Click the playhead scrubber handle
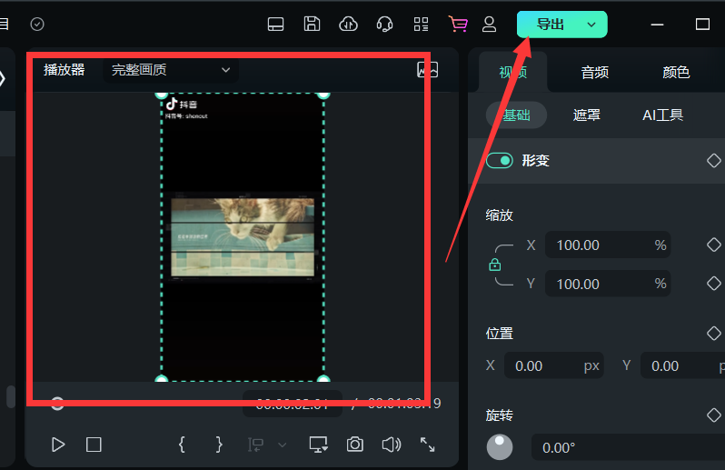The height and width of the screenshot is (470, 725). pos(57,404)
